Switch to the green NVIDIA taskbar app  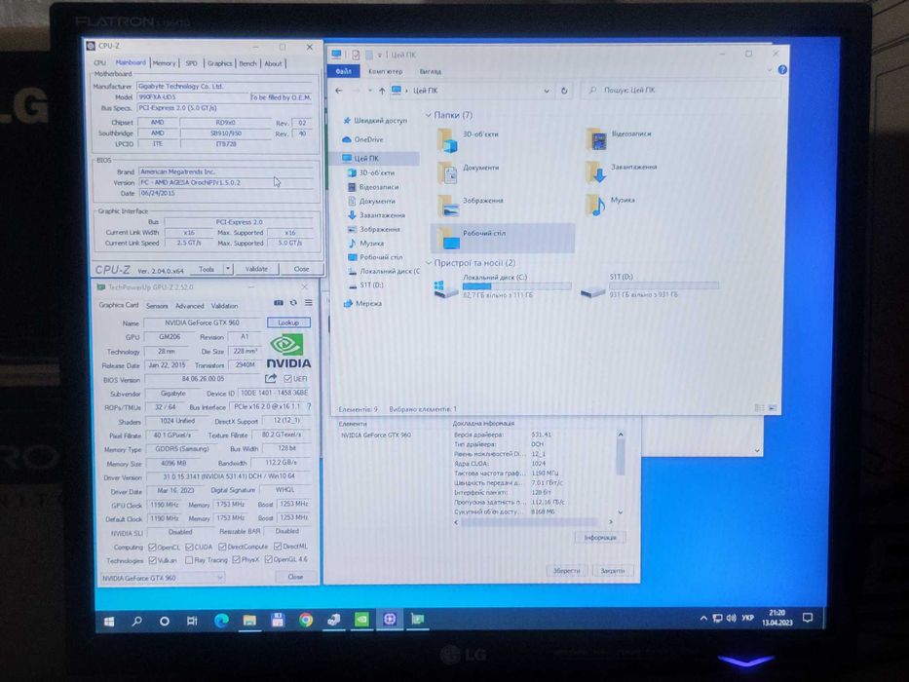361,620
